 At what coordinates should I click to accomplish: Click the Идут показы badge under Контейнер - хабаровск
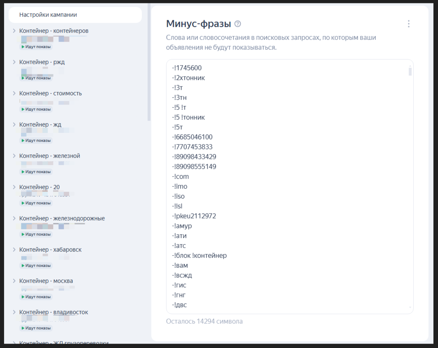36,266
